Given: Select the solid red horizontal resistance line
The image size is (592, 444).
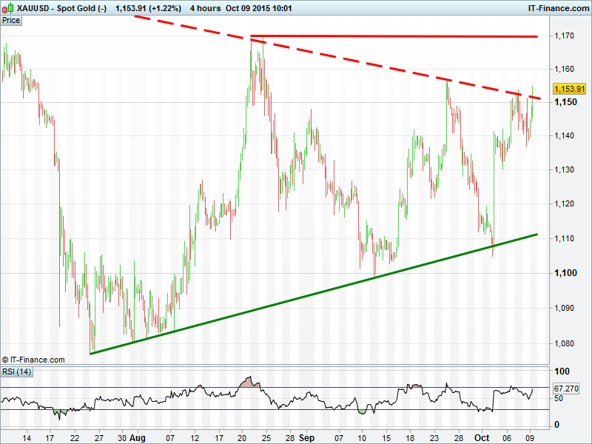Looking at the screenshot, I should coord(394,36).
